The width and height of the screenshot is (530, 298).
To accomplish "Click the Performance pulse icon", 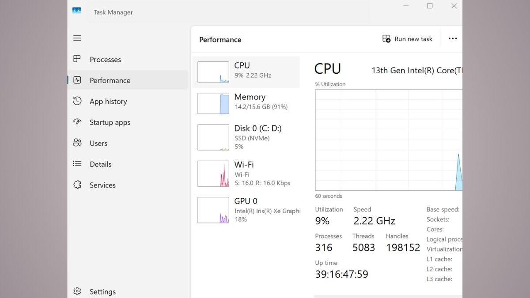I will (x=77, y=80).
